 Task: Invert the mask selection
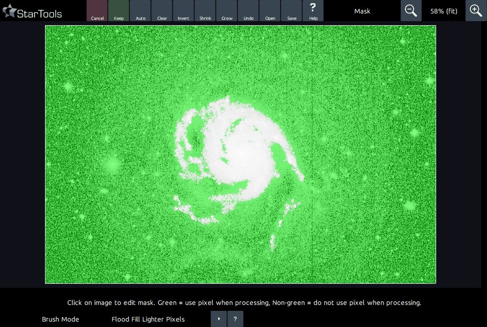coord(184,10)
